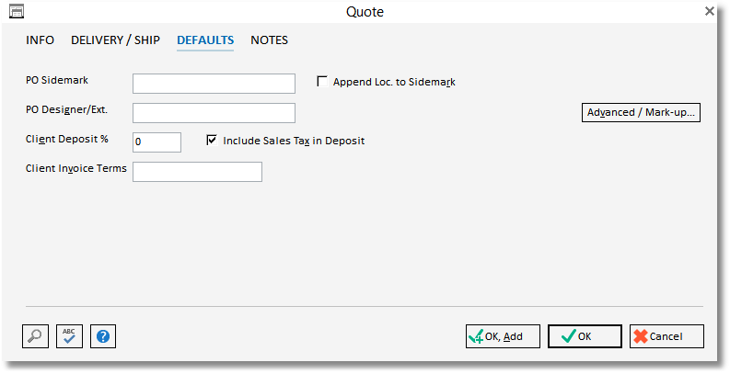
Task: Switch to the INFO tab
Action: [40, 40]
